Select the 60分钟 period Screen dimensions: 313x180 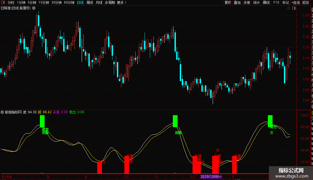click(69, 2)
